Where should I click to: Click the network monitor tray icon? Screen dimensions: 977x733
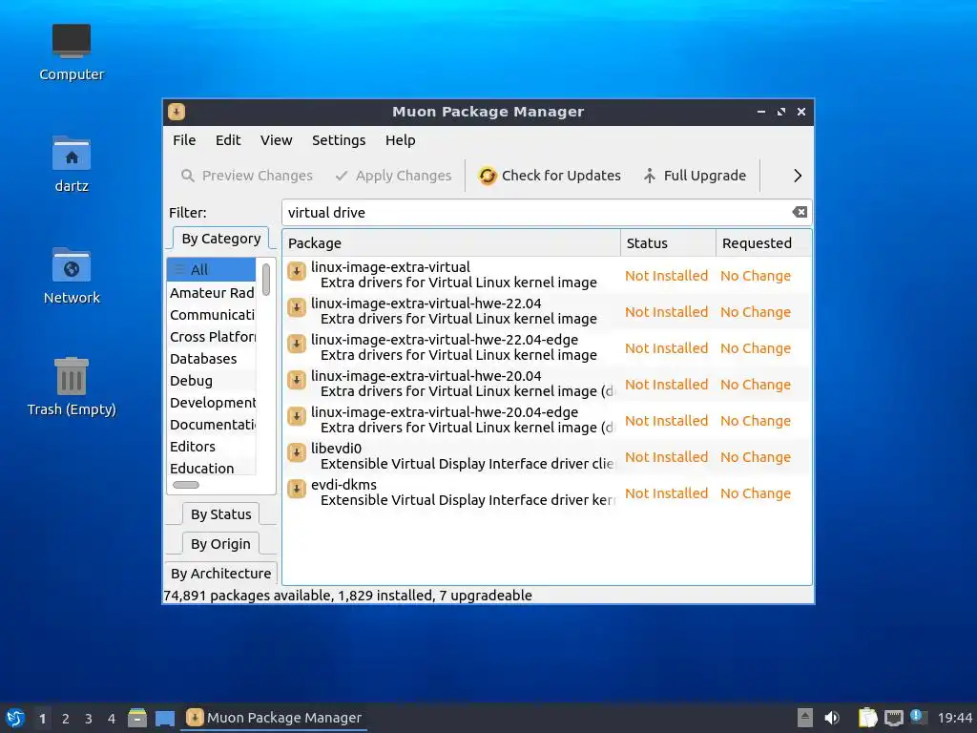tap(893, 718)
